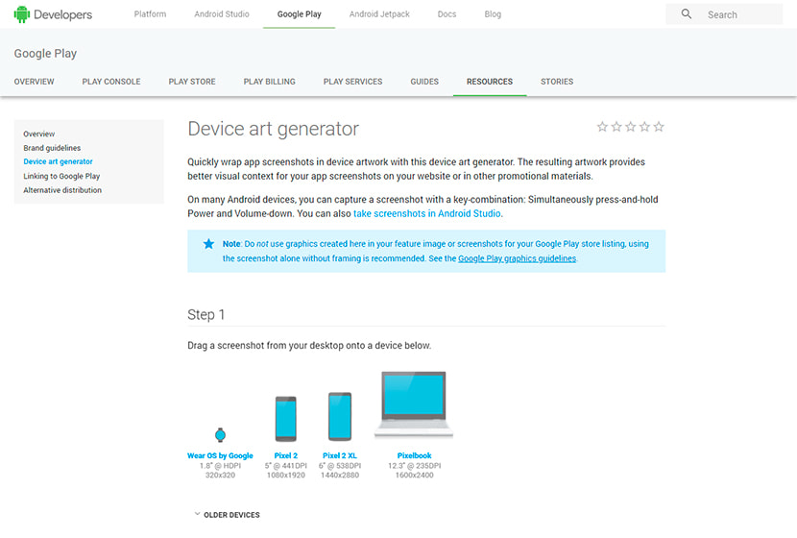This screenshot has height=538, width=797.
Task: Open Device art generator sidebar link
Action: click(58, 161)
